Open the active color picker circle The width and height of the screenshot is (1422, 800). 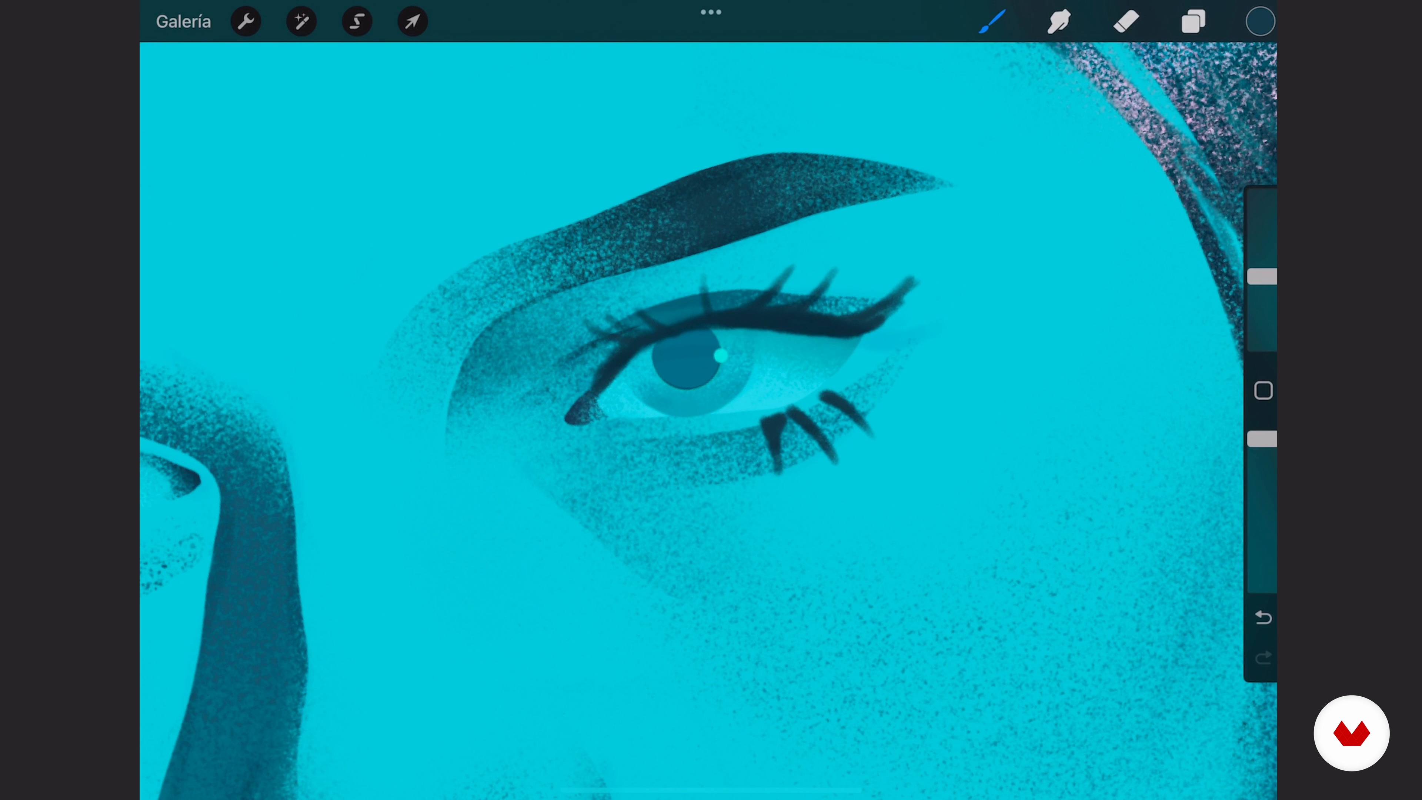click(1260, 21)
